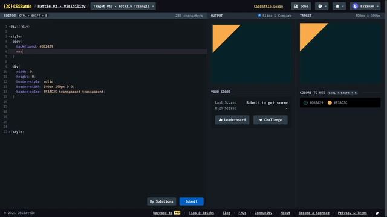Copy the #0B2429 color swatch
387x217 pixels.
[x=313, y=103]
